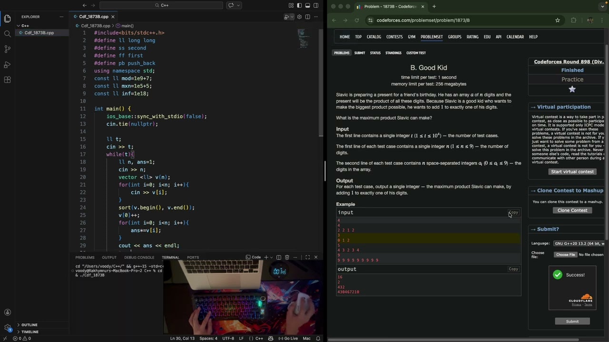Close the Cdf_1873B.cpp editor tab
609x342 pixels.
[113, 17]
